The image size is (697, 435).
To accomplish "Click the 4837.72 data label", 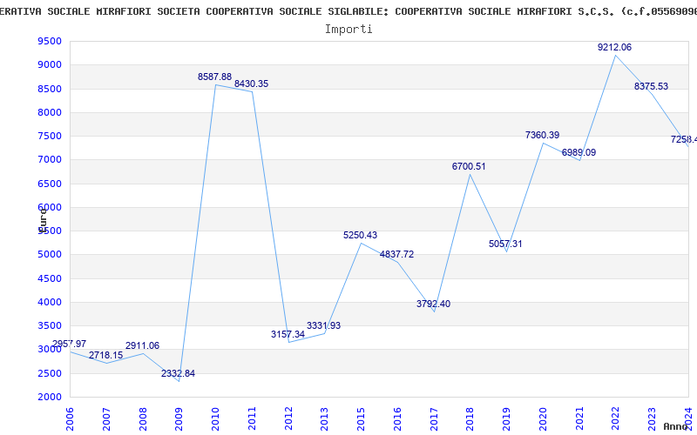I will [x=396, y=254].
